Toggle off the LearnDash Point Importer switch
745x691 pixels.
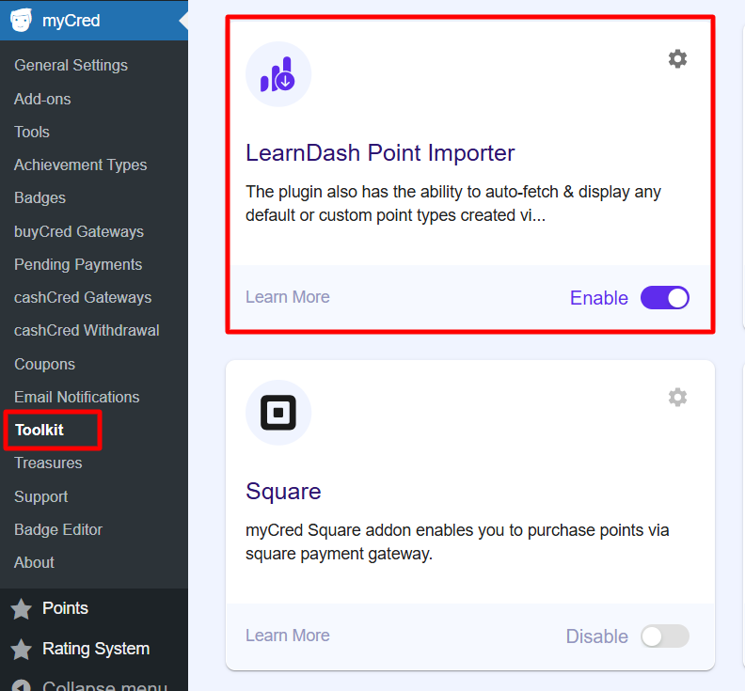click(x=665, y=298)
